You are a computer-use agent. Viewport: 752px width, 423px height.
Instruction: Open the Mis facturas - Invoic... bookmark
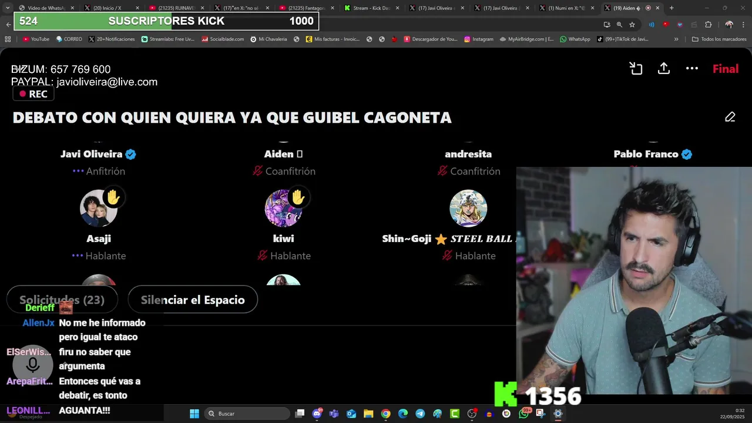[x=333, y=39]
